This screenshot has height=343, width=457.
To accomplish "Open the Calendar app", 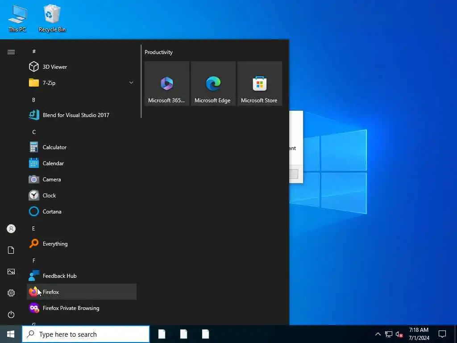I will (x=82, y=163).
